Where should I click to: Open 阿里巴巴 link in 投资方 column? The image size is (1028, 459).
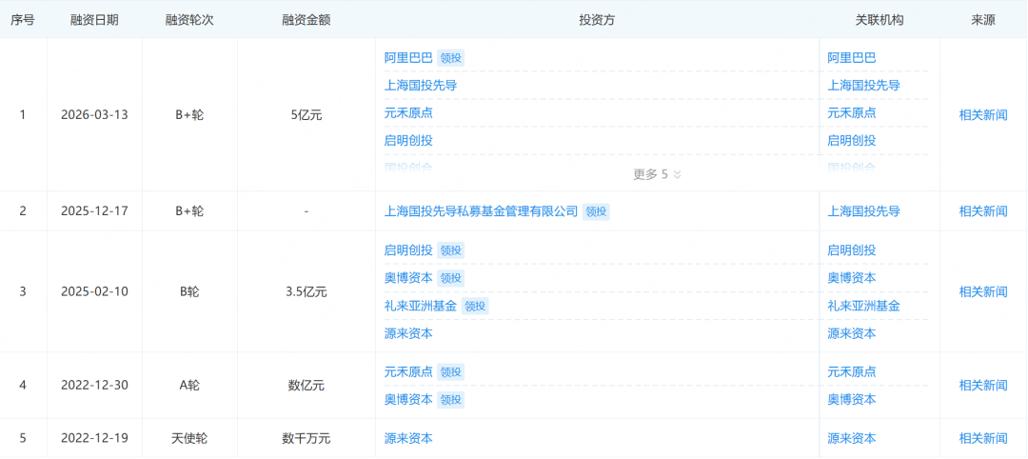[x=408, y=58]
